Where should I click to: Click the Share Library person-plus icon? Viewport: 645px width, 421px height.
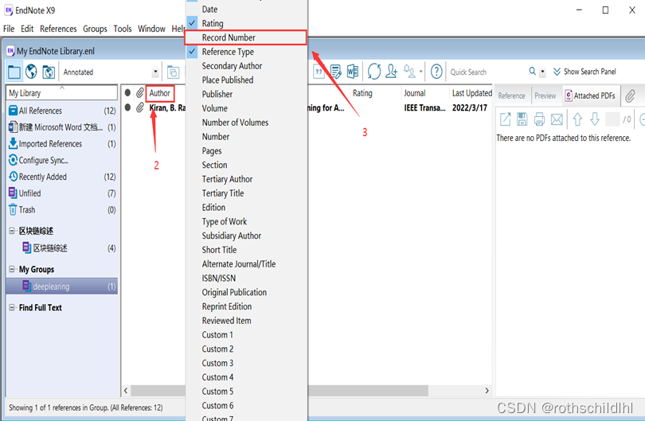[391, 72]
